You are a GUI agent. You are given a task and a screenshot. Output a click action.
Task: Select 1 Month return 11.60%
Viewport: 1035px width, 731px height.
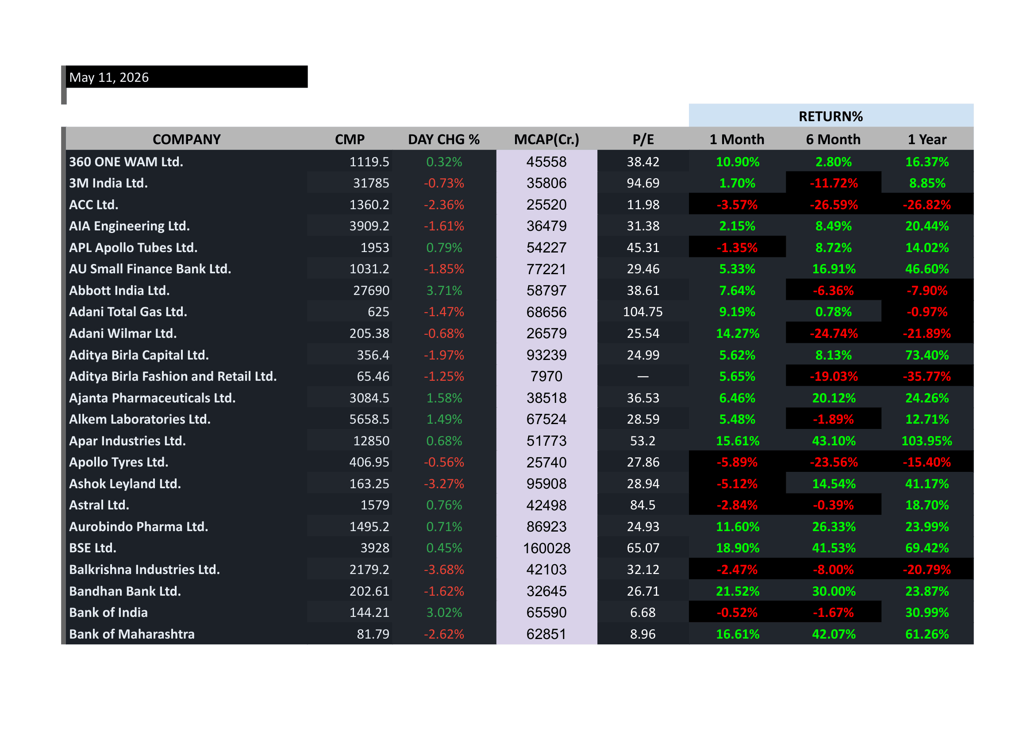point(737,527)
